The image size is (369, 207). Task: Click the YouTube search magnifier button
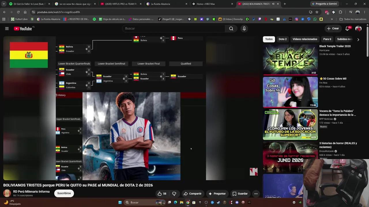(x=231, y=28)
